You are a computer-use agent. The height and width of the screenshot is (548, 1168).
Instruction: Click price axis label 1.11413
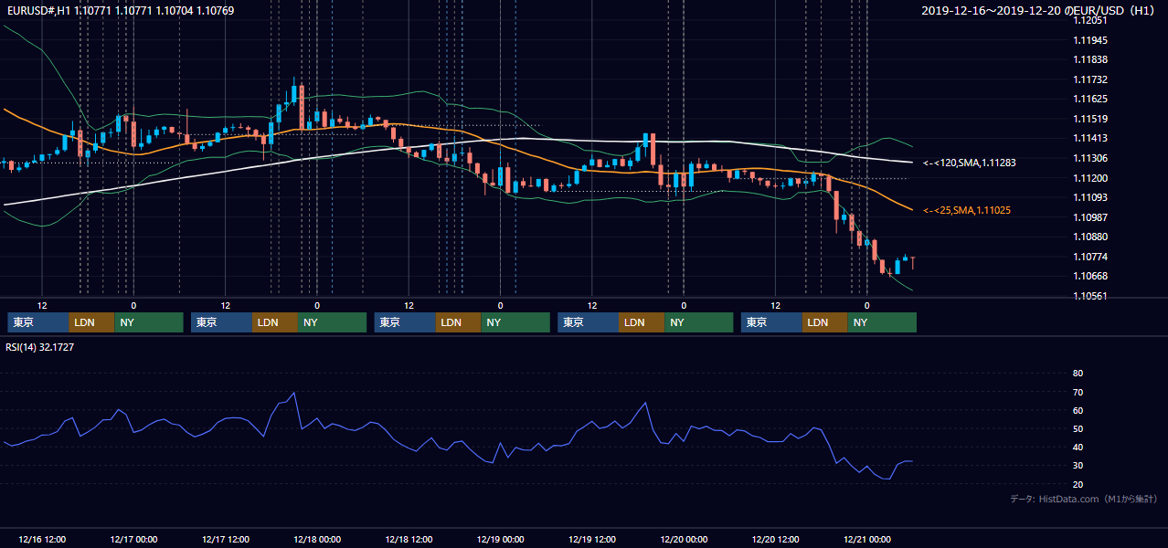click(x=1090, y=138)
